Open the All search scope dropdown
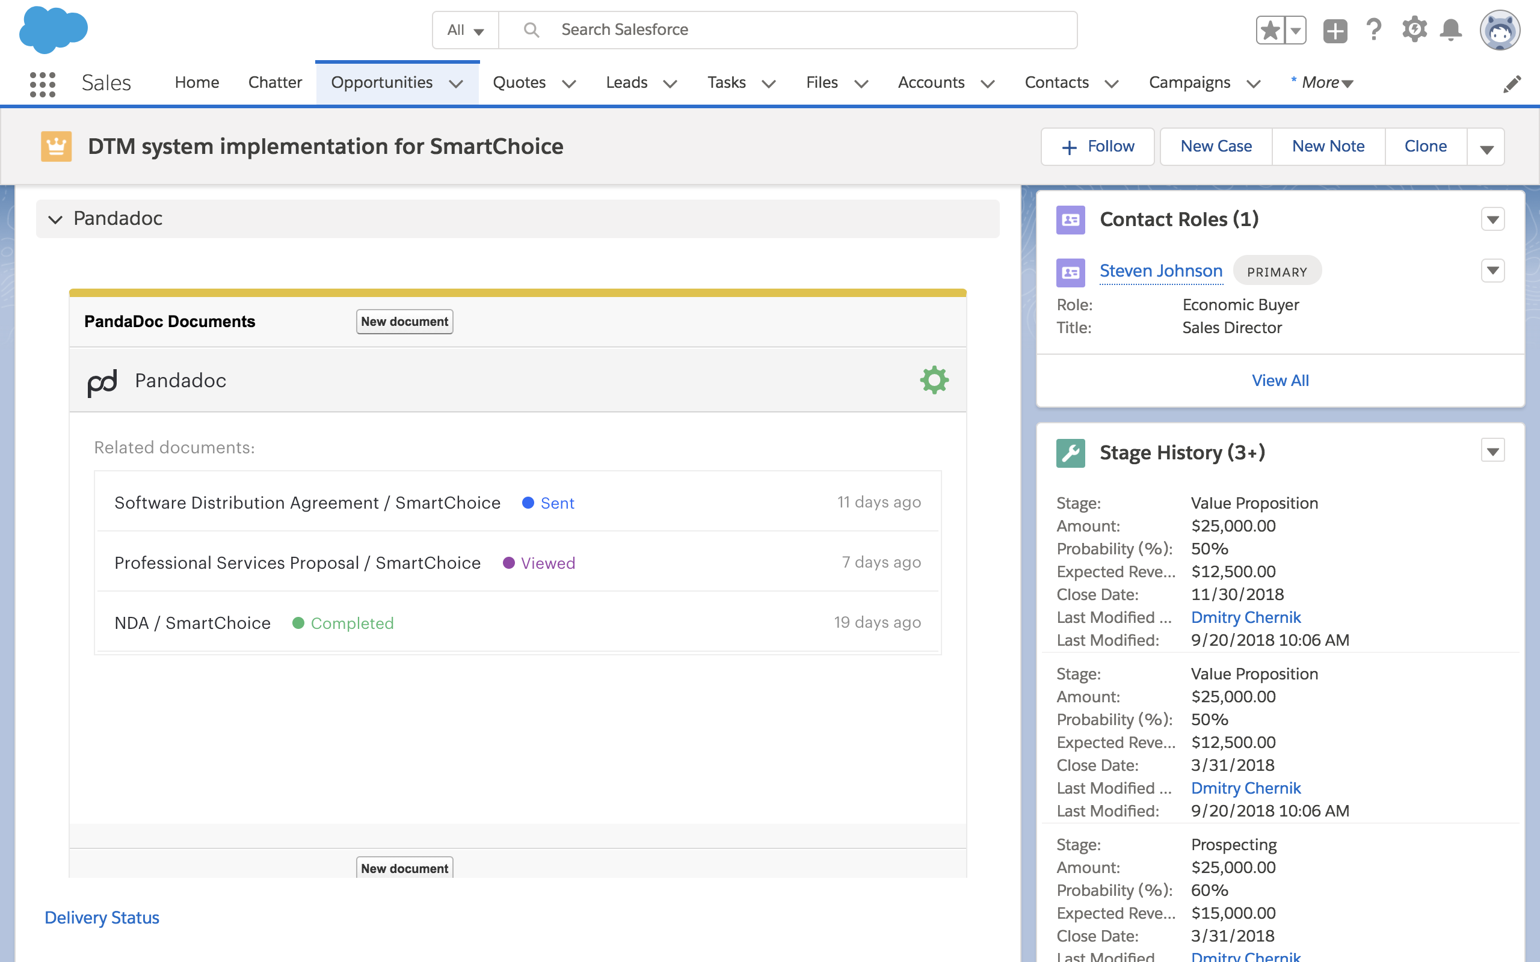 tap(465, 30)
